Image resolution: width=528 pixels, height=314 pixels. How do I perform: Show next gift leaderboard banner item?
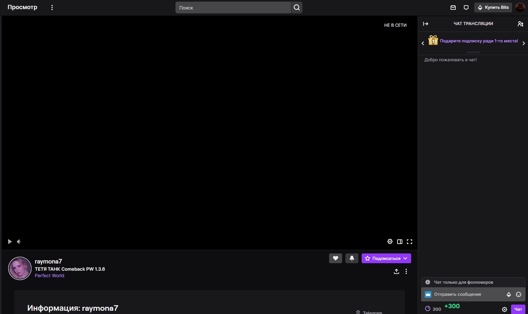point(523,43)
